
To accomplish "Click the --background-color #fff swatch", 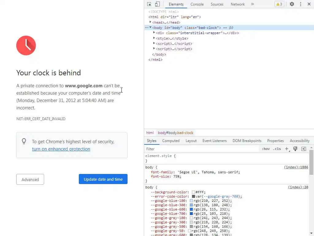I will point(193,192).
